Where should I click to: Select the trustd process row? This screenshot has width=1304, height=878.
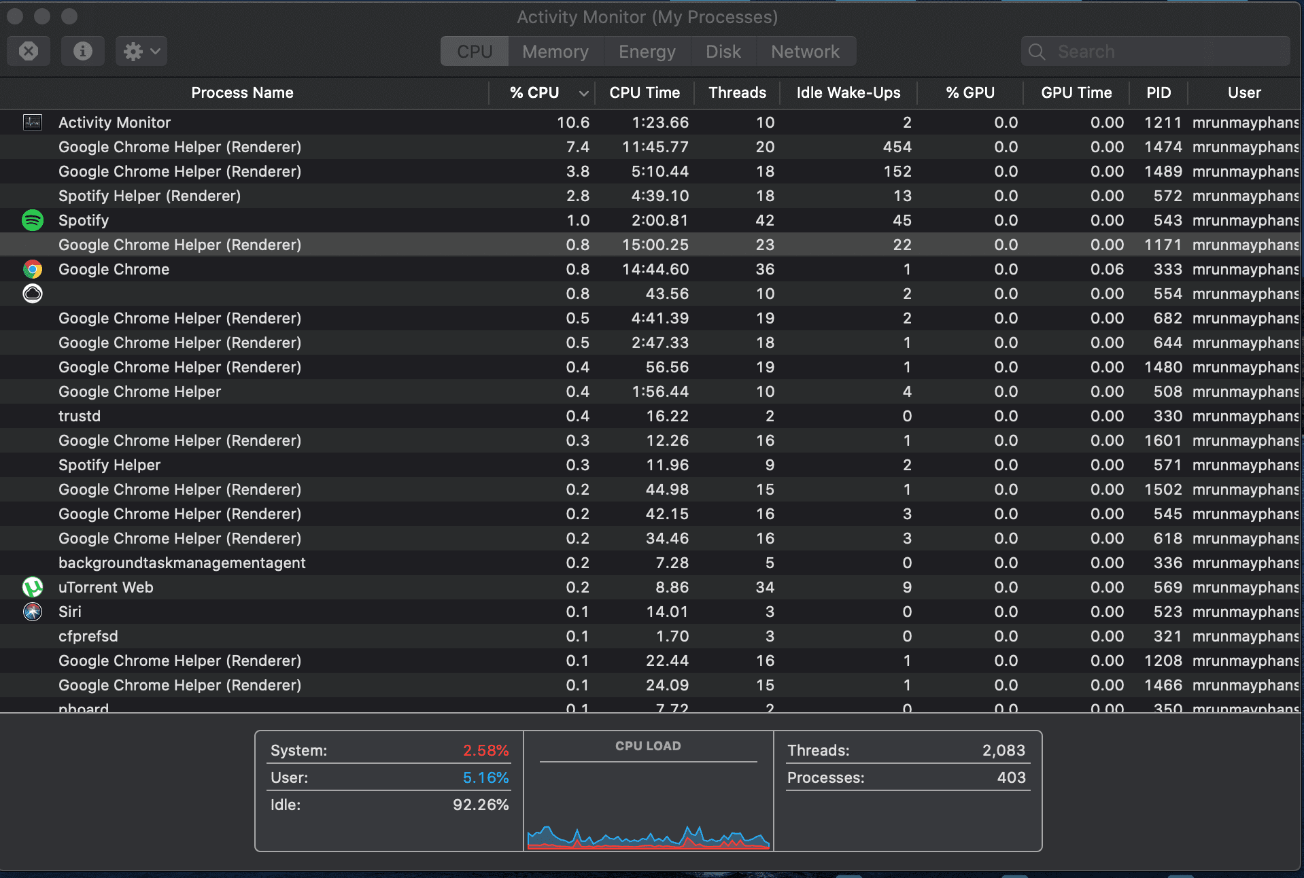650,416
